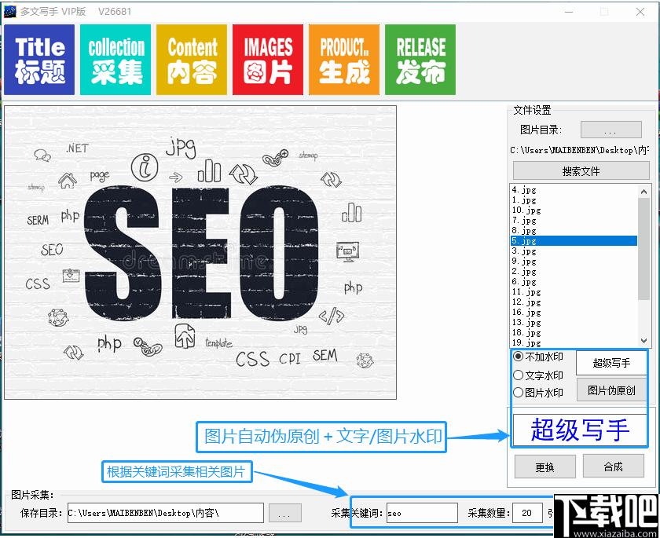Screen dimensions: 660x538
Task: Select 10.jpg in the file list
Action: [574, 210]
